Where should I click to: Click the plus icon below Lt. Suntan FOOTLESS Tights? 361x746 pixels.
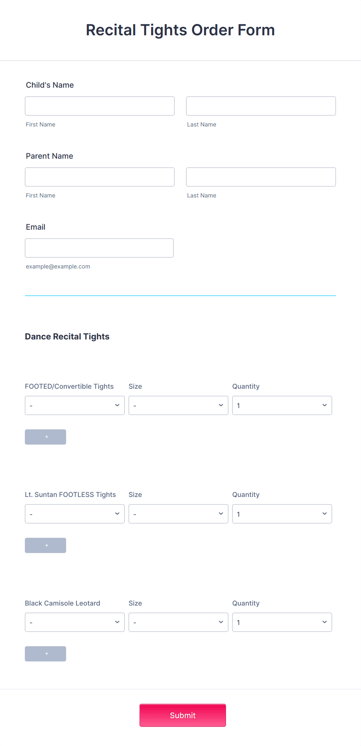point(45,545)
